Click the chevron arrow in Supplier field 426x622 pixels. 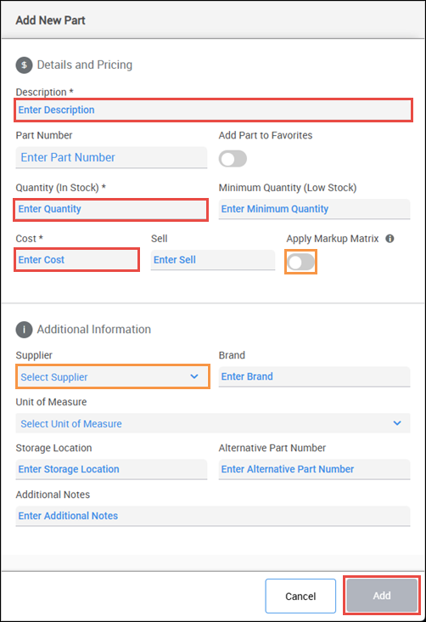(194, 376)
